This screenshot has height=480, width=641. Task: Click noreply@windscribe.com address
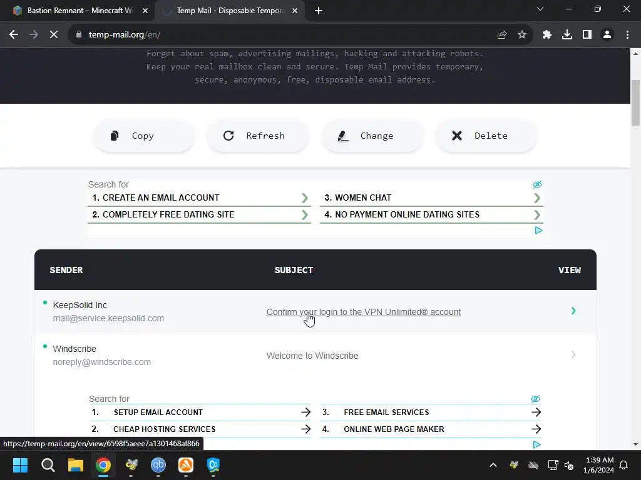pos(102,362)
